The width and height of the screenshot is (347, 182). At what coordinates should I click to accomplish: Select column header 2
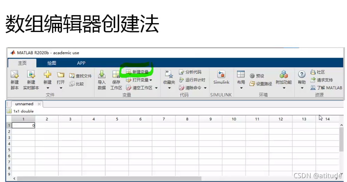47,119
